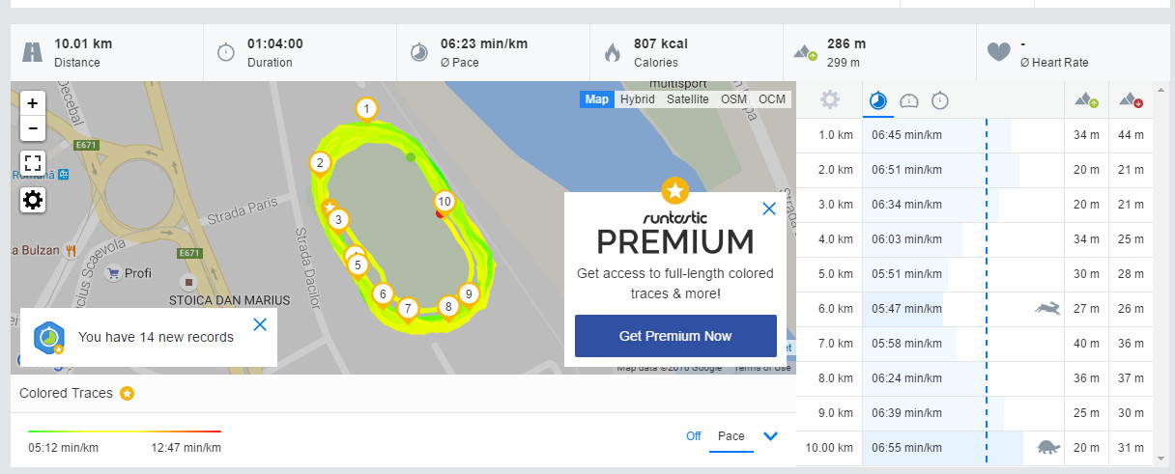The width and height of the screenshot is (1175, 474).
Task: Open map settings gear
Action: [33, 200]
